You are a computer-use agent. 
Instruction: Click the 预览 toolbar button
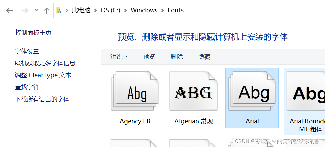(149, 57)
